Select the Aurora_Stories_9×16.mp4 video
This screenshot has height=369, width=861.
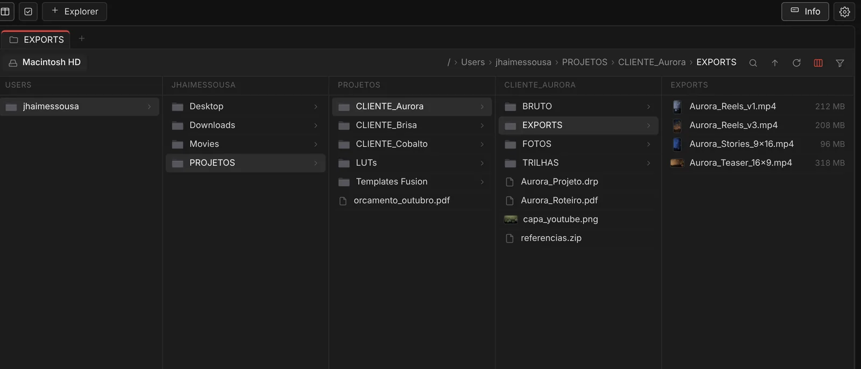click(x=758, y=144)
